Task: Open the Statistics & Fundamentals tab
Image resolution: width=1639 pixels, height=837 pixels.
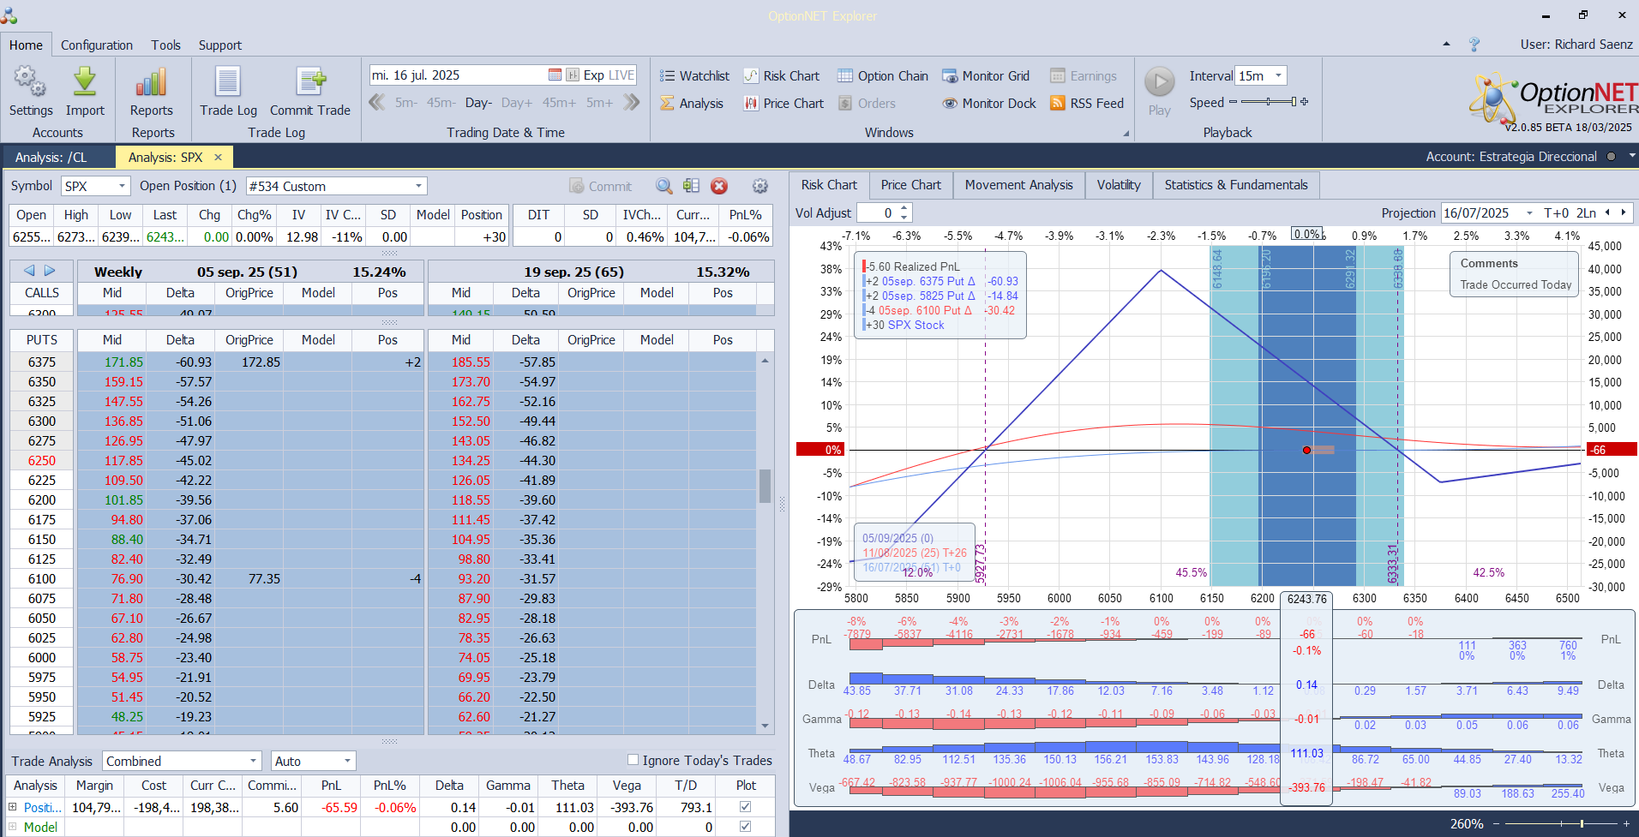Action: (x=1236, y=185)
